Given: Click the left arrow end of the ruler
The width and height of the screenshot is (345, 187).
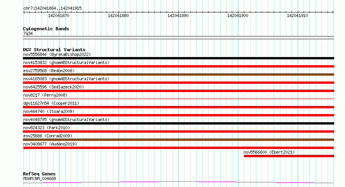Looking at the screenshot, I should click(24, 12).
